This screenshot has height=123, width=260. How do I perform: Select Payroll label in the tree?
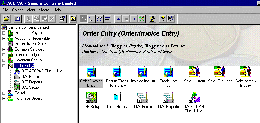point(20,93)
